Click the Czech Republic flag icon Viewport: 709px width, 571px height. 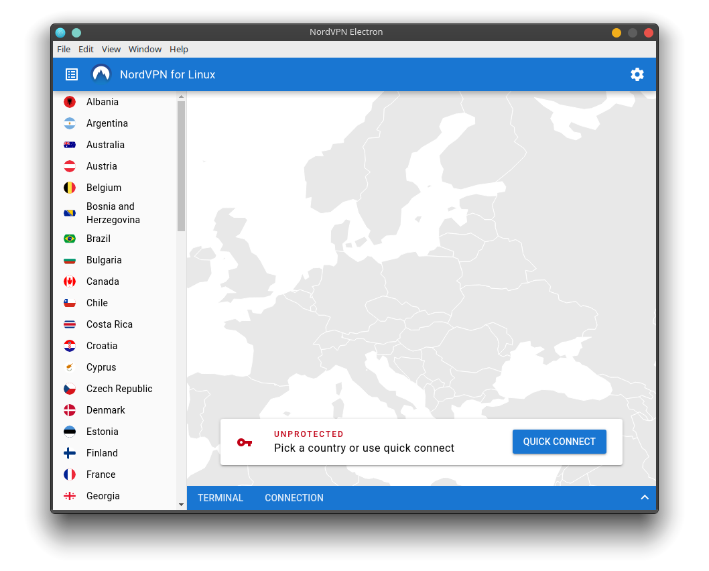(x=70, y=389)
